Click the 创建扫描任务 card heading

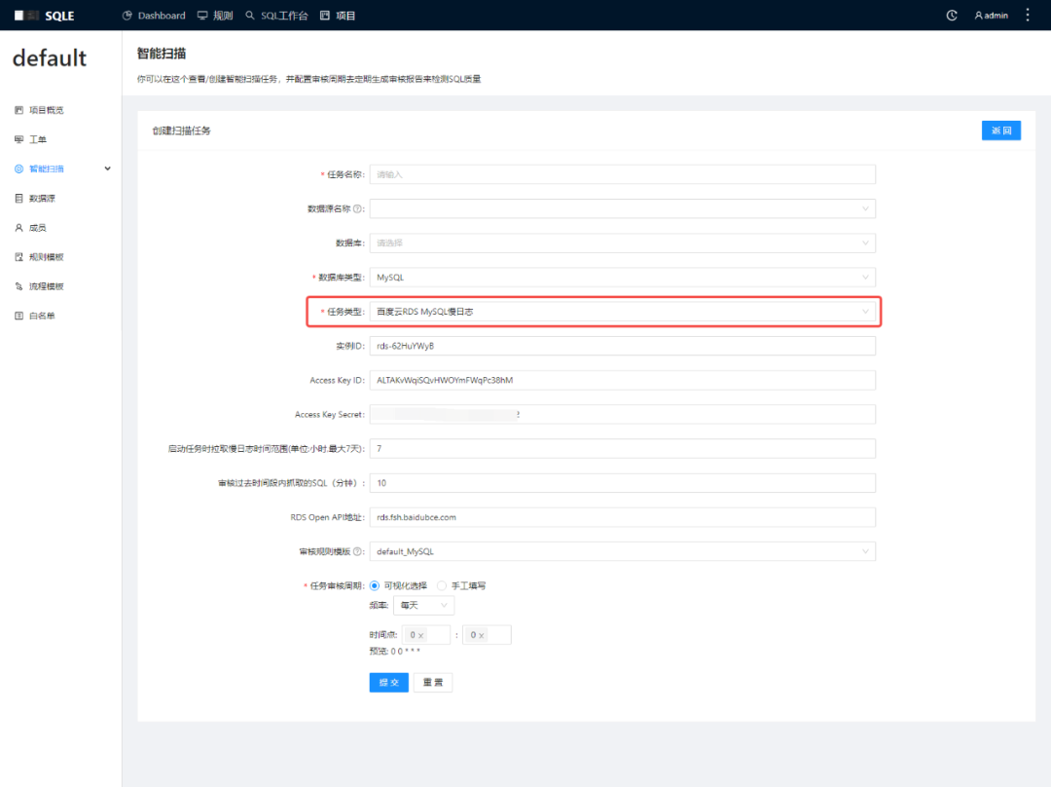point(182,131)
